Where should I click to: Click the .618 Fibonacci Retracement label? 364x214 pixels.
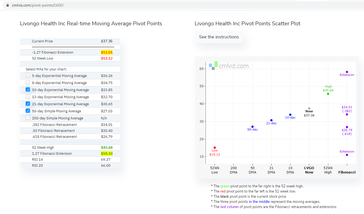(54, 137)
